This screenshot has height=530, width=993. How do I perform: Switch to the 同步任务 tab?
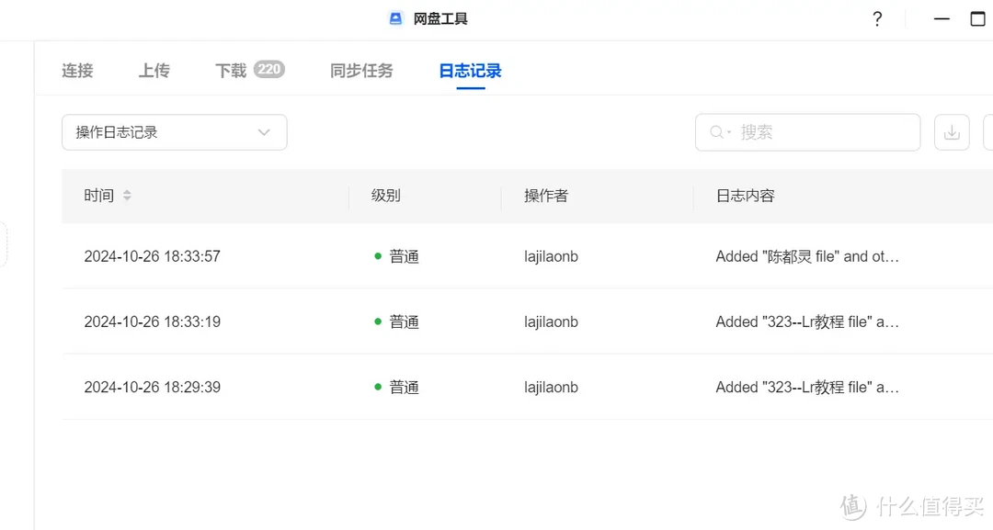[x=361, y=70]
